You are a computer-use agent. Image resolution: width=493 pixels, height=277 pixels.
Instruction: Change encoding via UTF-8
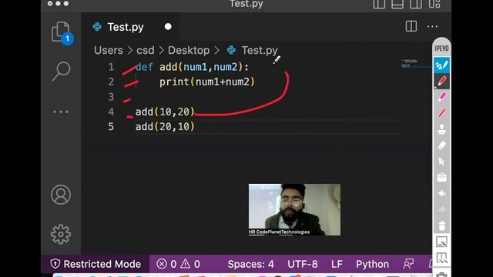click(x=303, y=264)
